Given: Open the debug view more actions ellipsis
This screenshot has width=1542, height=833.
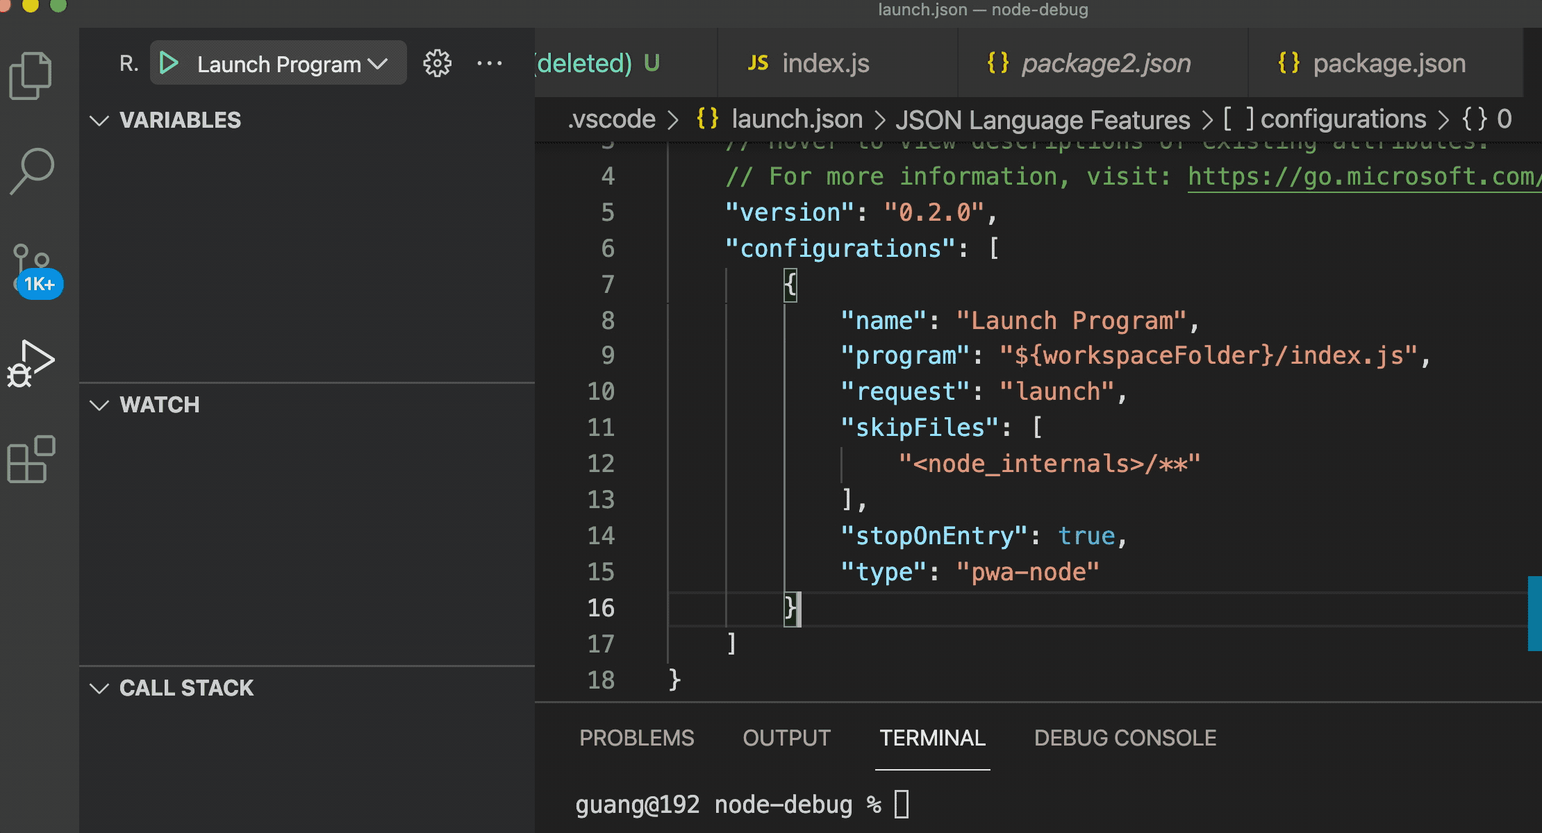Looking at the screenshot, I should (489, 63).
